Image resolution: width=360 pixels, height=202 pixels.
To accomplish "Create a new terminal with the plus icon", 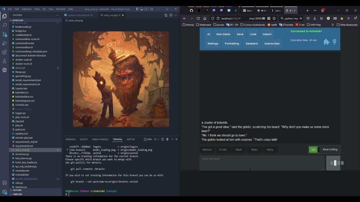I will [x=155, y=139].
